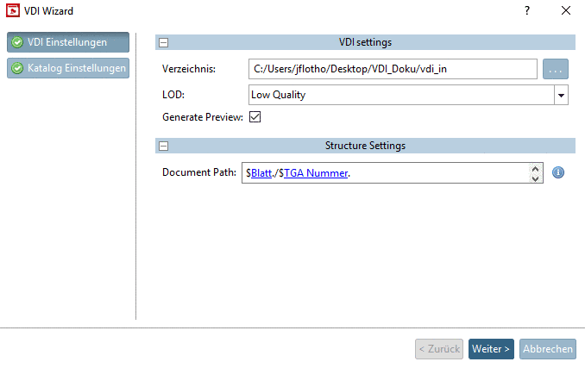The image size is (585, 368).
Task: Click inside the Verzeichnis path field
Action: 393,69
